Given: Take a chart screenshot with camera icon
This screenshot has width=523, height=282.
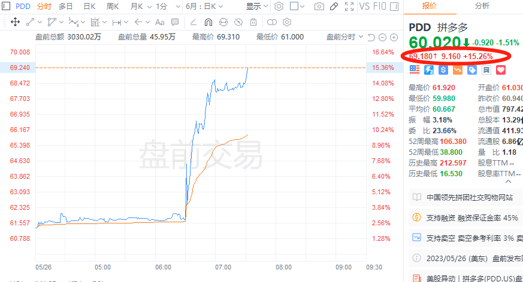Looking at the screenshot, I should point(319,7).
